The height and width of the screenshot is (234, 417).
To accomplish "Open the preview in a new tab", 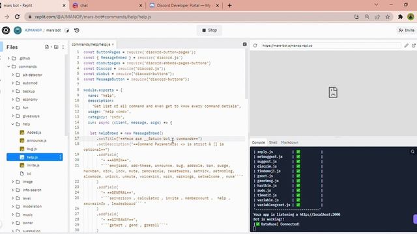I will pos(414,45).
